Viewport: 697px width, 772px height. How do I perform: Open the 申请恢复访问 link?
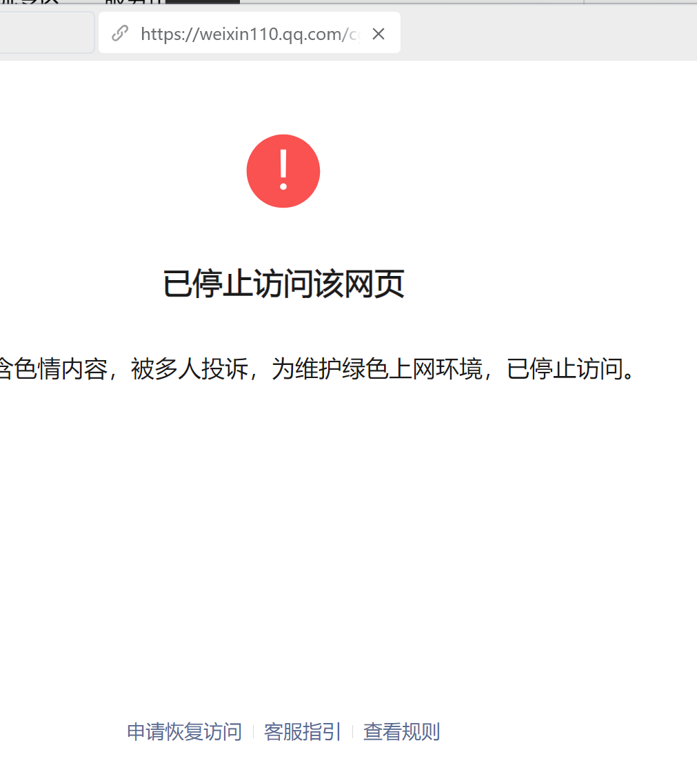click(183, 731)
